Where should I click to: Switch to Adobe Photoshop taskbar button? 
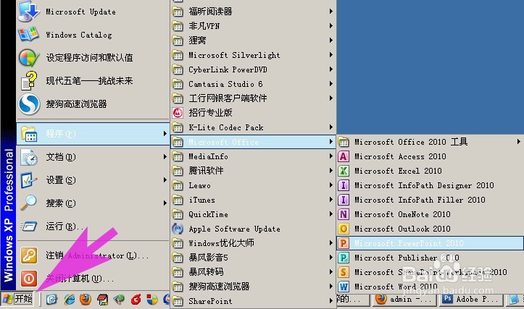tap(473, 300)
